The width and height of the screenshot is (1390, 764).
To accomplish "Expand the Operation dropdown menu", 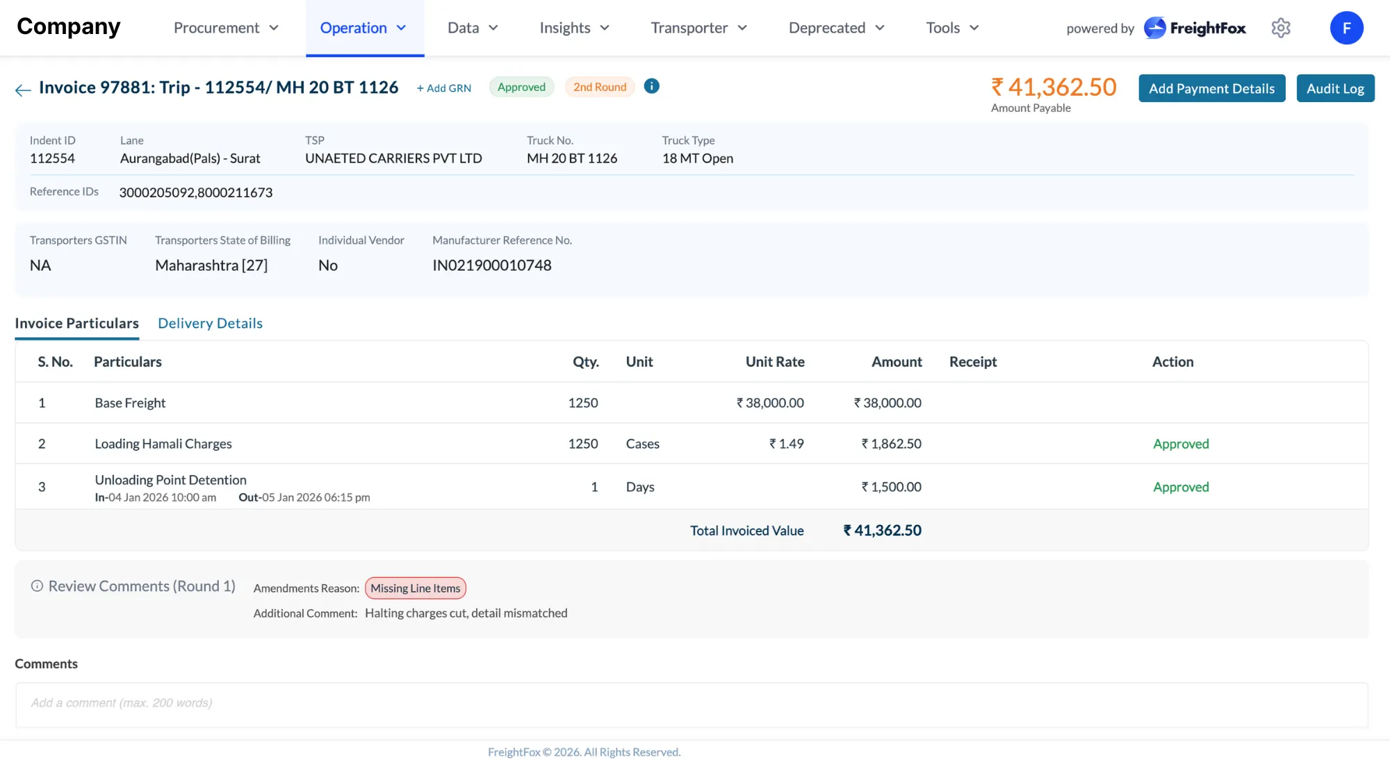I will click(x=363, y=28).
